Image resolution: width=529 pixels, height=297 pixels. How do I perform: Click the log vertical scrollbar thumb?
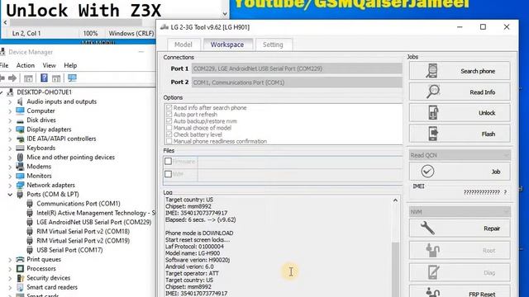[395, 270]
